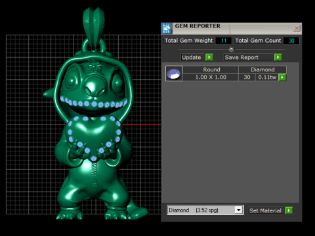Image resolution: width=315 pixels, height=236 pixels.
Task: Click the Total Gem Weight label
Action: pos(188,41)
